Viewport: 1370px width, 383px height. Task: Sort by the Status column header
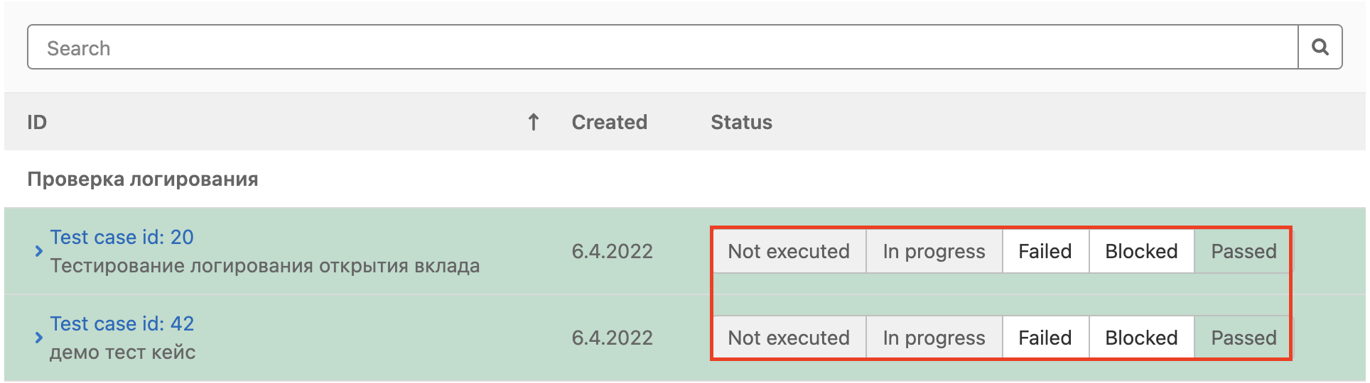tap(741, 123)
